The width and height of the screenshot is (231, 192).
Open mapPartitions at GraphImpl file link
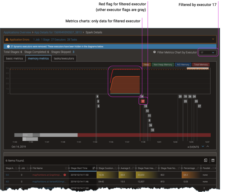[47, 175]
